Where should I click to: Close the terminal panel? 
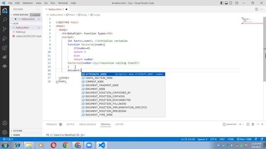(x=262, y=124)
